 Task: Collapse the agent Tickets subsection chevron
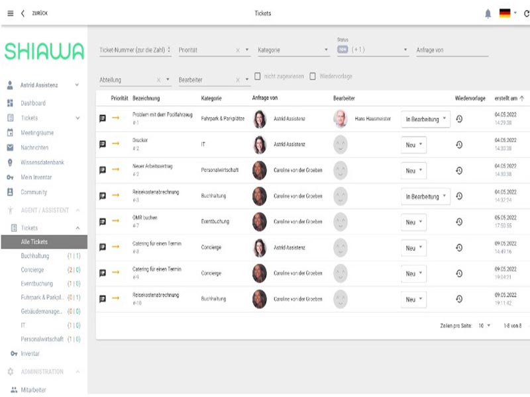point(78,228)
